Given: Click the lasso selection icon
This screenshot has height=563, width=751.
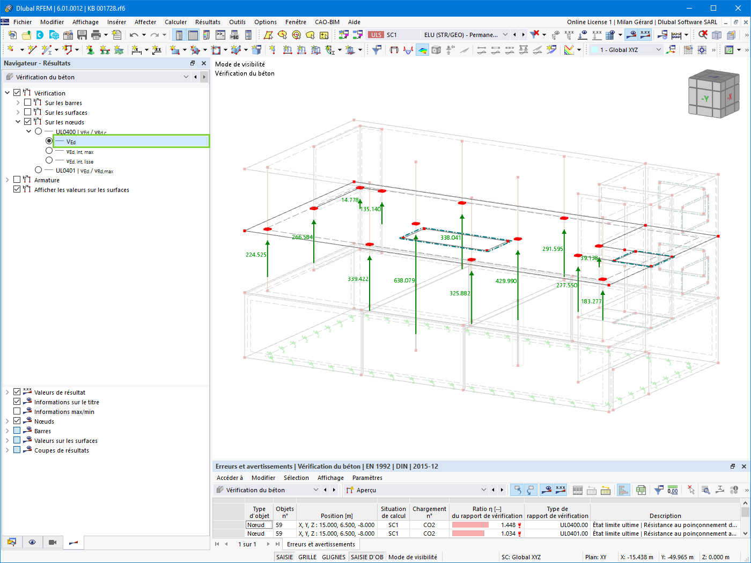Looking at the screenshot, I should tap(310, 35).
